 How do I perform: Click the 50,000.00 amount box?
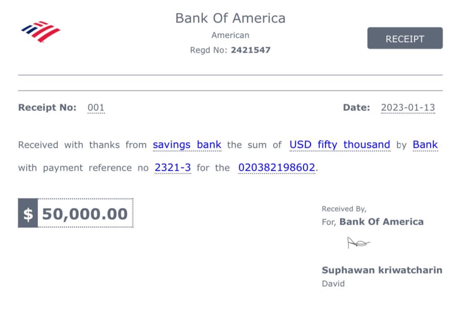coord(85,214)
